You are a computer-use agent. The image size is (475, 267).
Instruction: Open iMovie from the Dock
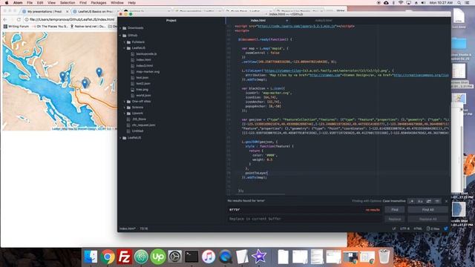[x=259, y=257]
